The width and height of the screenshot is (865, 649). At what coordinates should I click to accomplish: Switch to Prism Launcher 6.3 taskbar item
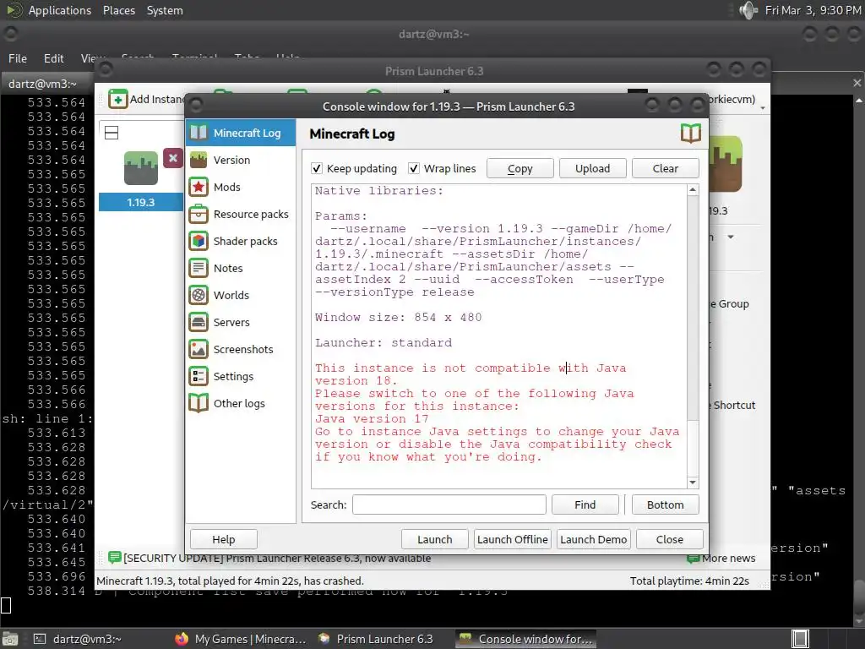coord(376,639)
